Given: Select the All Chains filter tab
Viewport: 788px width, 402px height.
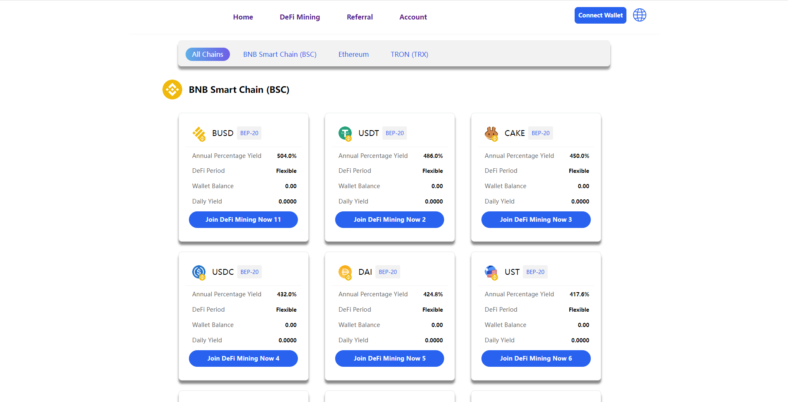Looking at the screenshot, I should (x=208, y=54).
